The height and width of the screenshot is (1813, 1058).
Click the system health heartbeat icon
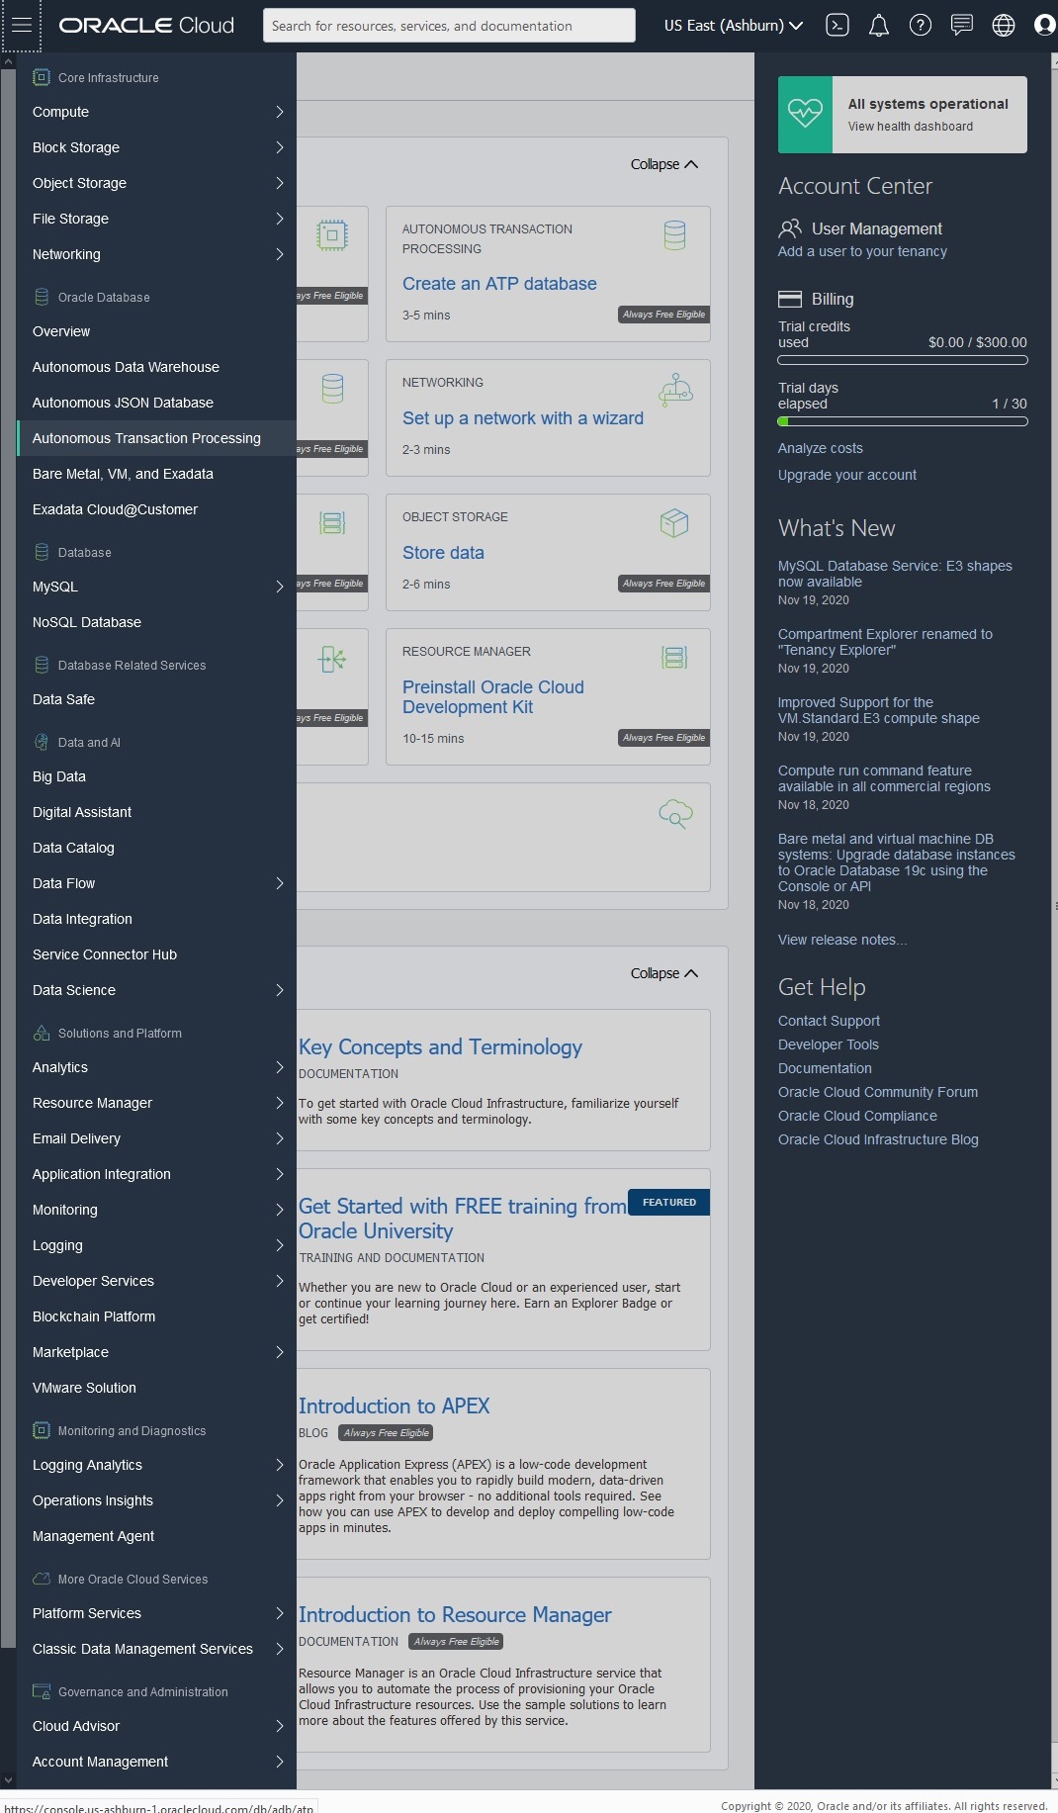[805, 114]
